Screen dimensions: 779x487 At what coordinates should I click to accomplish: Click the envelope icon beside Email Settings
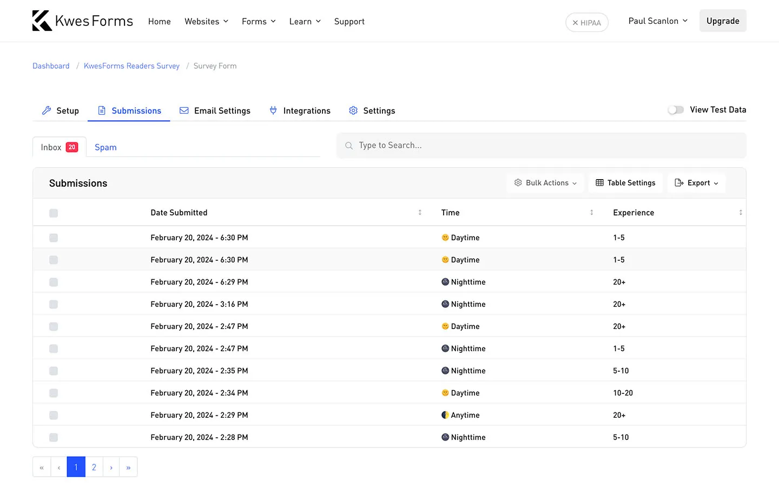pos(184,110)
